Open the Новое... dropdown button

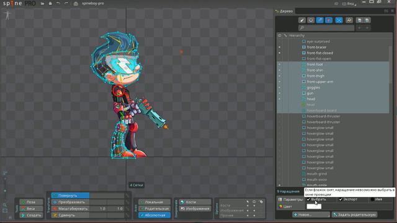(311, 215)
